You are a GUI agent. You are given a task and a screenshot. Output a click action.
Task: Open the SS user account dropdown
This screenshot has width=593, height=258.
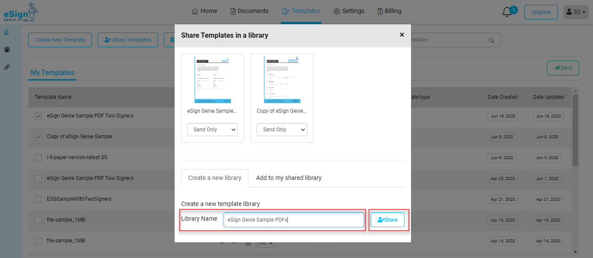[576, 12]
